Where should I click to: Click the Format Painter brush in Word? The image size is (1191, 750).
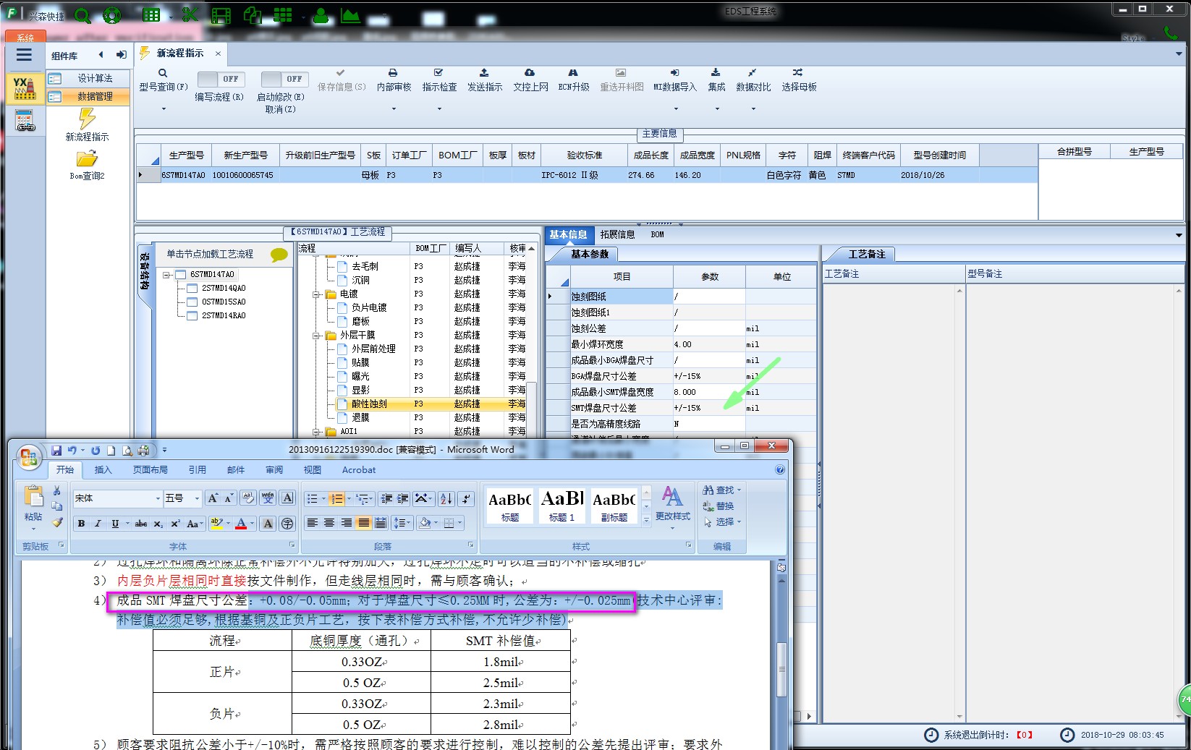click(57, 522)
